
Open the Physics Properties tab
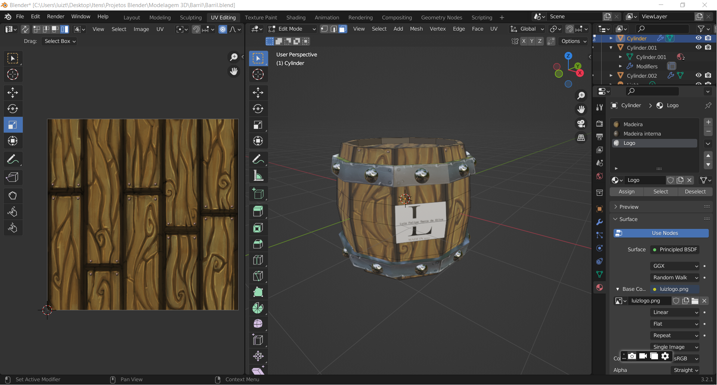pyautogui.click(x=599, y=248)
